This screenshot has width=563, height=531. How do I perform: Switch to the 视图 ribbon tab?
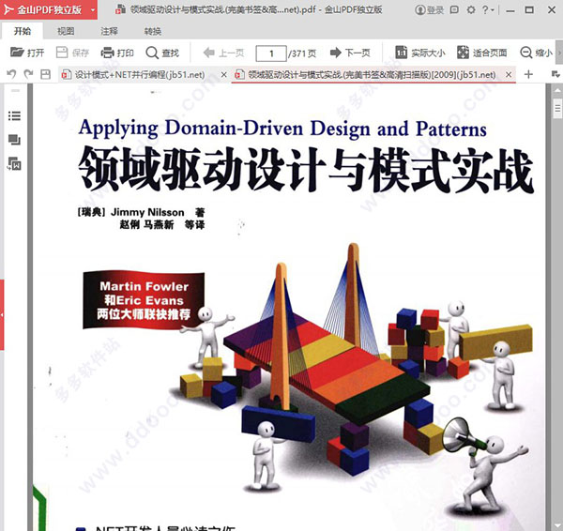pyautogui.click(x=66, y=31)
